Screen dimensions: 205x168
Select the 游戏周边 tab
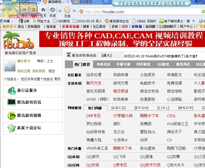[x=183, y=64]
